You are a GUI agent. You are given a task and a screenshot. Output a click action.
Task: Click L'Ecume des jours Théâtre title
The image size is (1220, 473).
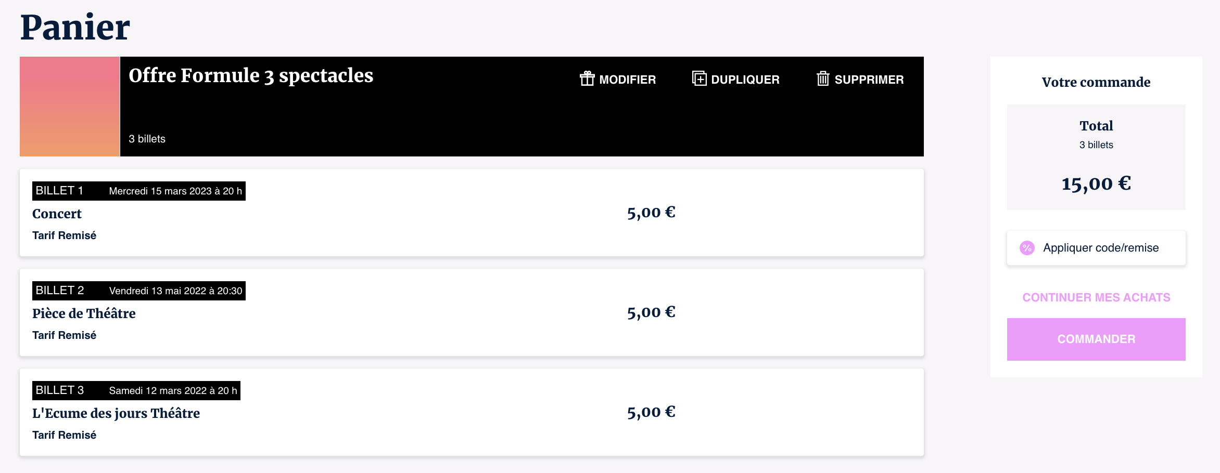(x=116, y=413)
